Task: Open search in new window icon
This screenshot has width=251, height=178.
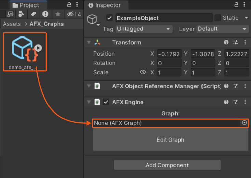Action: (x=10, y=14)
